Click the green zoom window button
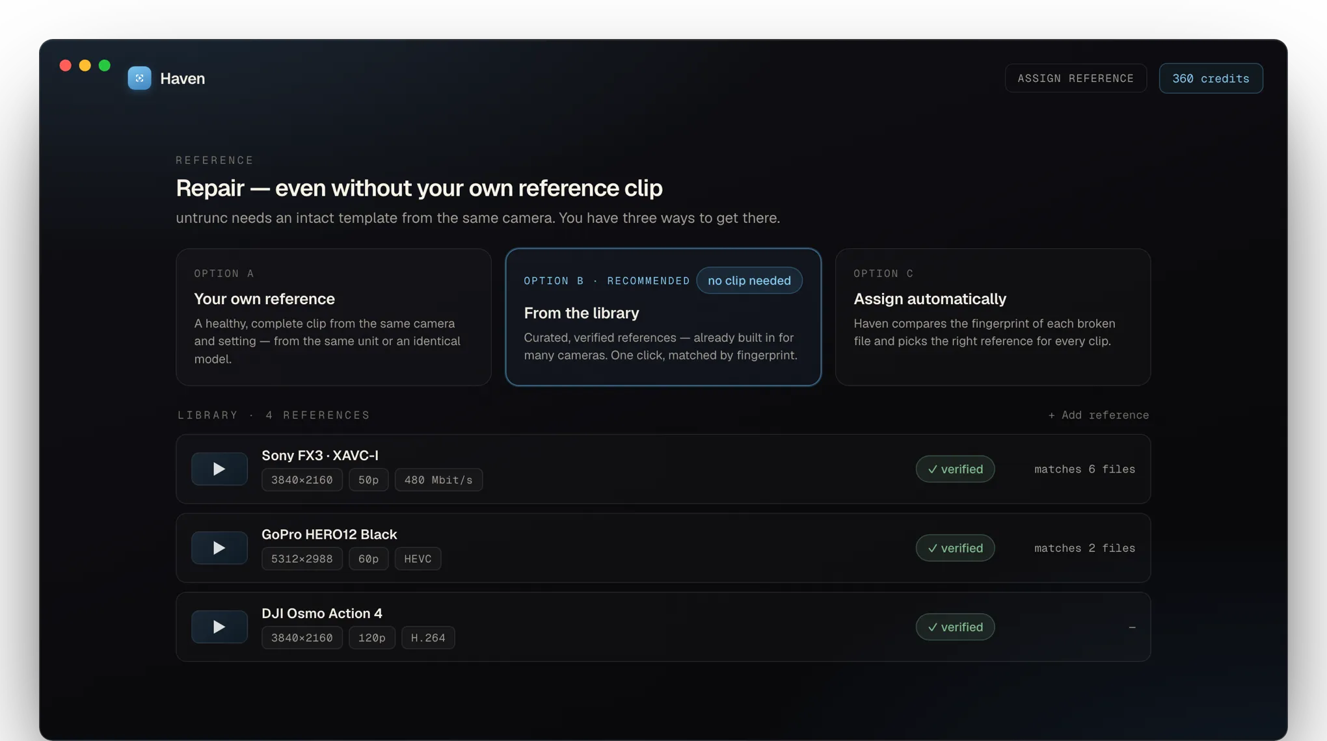The height and width of the screenshot is (741, 1327). pos(104,65)
